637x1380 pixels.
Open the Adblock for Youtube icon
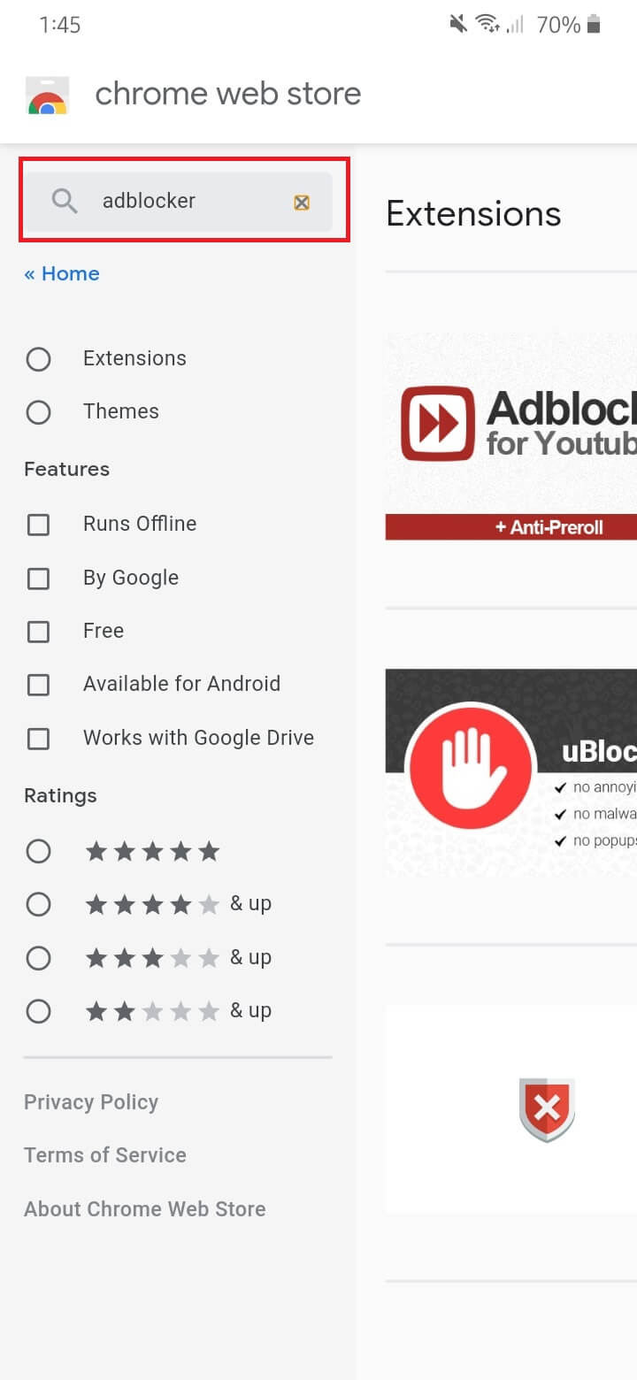[x=437, y=424]
